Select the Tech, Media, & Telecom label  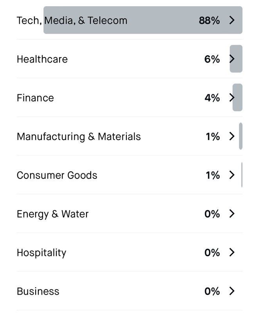pos(72,20)
